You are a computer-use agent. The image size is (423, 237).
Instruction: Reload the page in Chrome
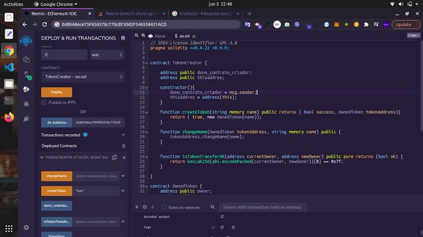[x=45, y=25]
